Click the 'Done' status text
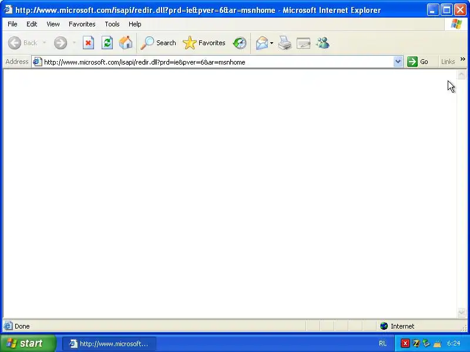 point(22,326)
